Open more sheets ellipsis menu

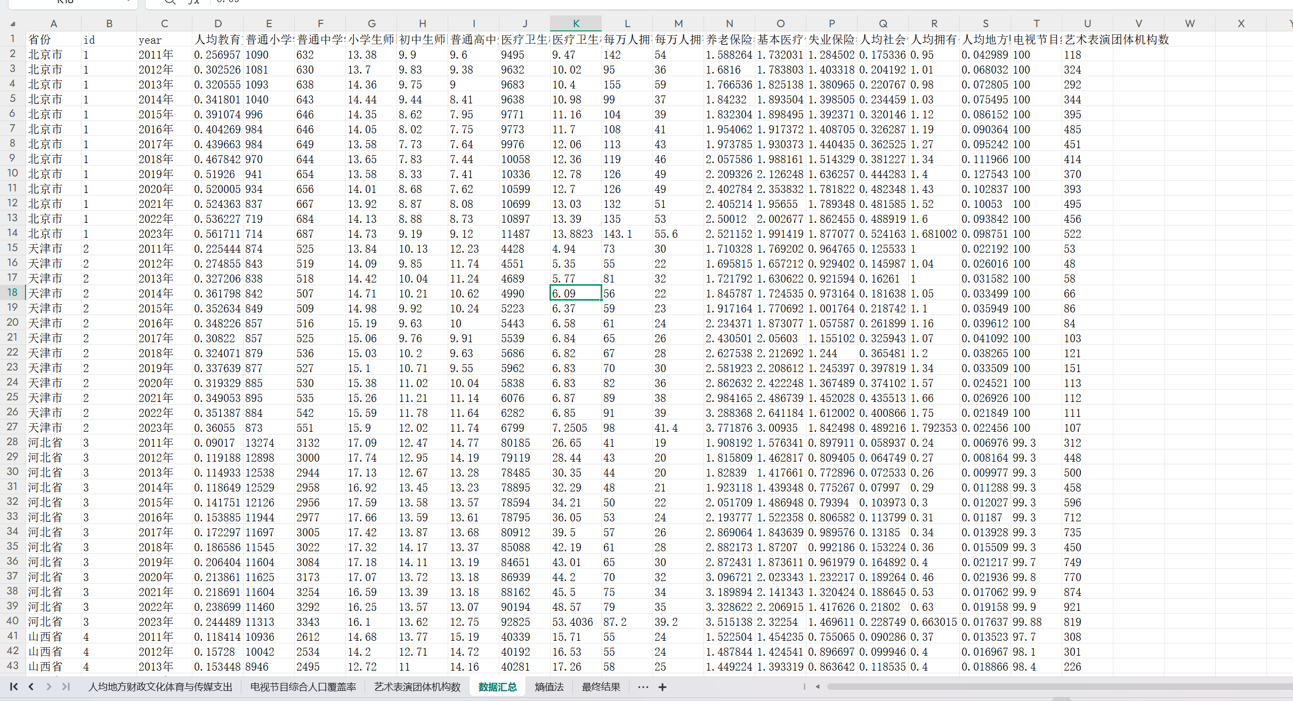[643, 687]
